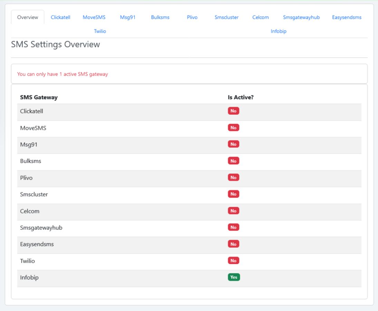
Task: Click the No badge in the Clickatell row
Action: [233, 111]
